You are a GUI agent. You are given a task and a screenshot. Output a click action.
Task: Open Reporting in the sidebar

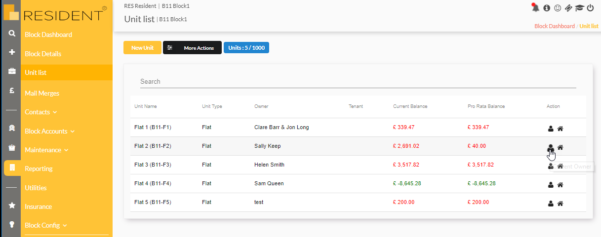pyautogui.click(x=39, y=169)
